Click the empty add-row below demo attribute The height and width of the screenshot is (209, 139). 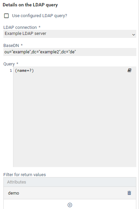(70, 204)
